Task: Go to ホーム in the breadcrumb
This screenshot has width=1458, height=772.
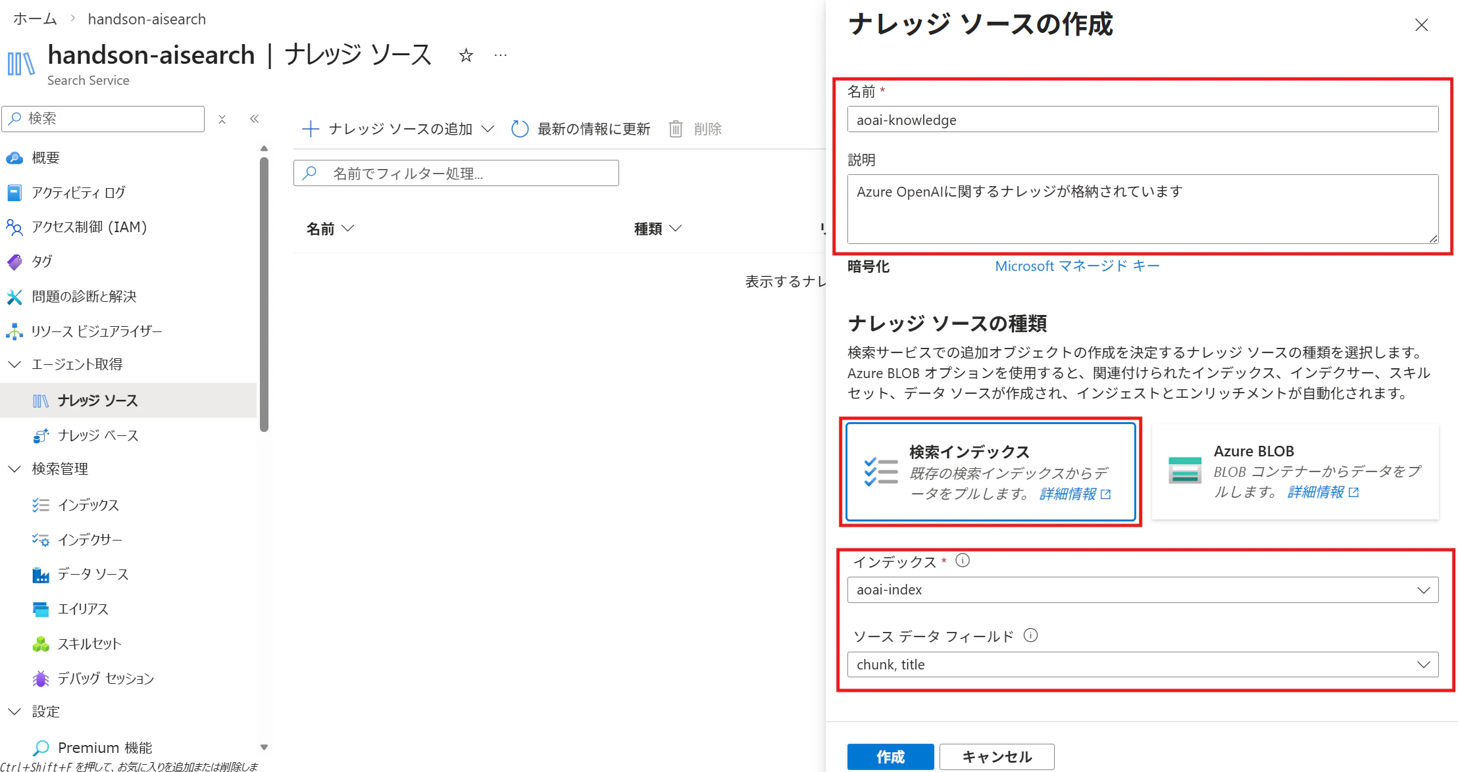Action: click(x=36, y=19)
